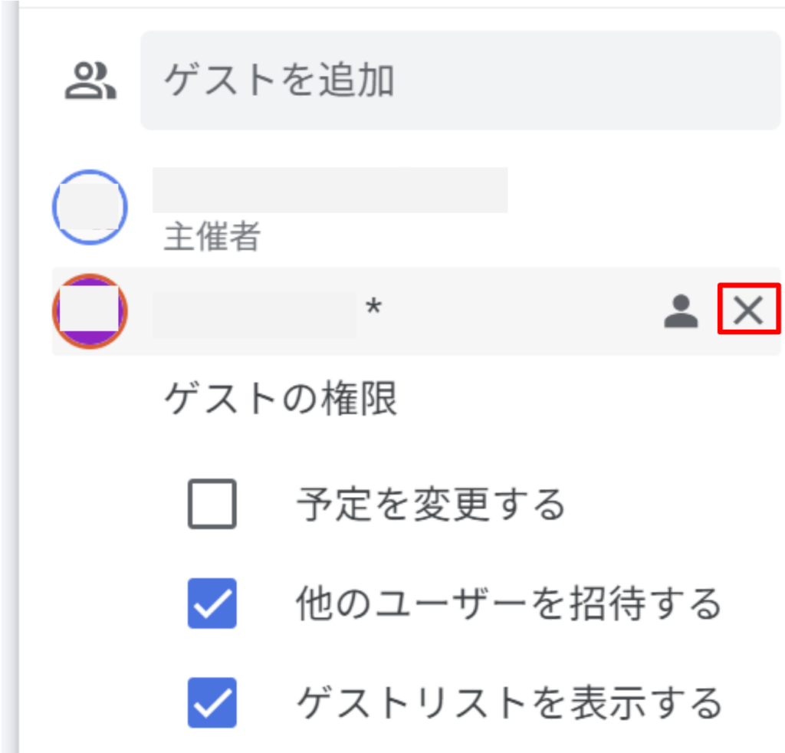Screen dimensions: 785x753
Task: Click the organizer's blue-ringed avatar
Action: [x=90, y=207]
